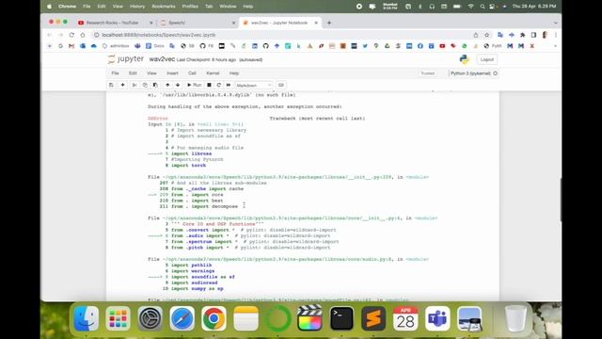The height and width of the screenshot is (339, 602).
Task: Open Finder from the dock
Action: 87,318
